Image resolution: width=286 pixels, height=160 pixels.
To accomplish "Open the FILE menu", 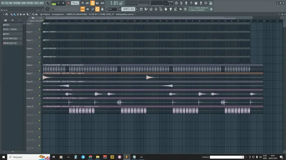I will (x=3, y=3).
